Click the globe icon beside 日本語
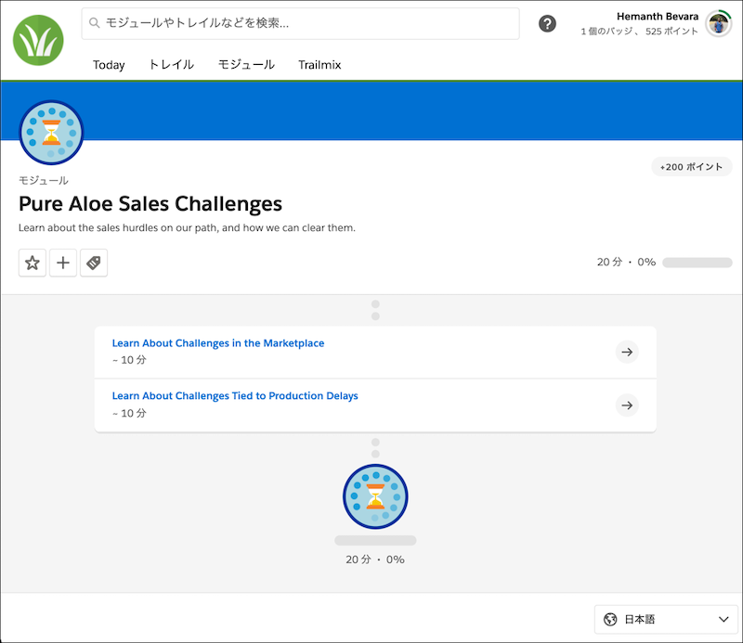 (x=610, y=619)
